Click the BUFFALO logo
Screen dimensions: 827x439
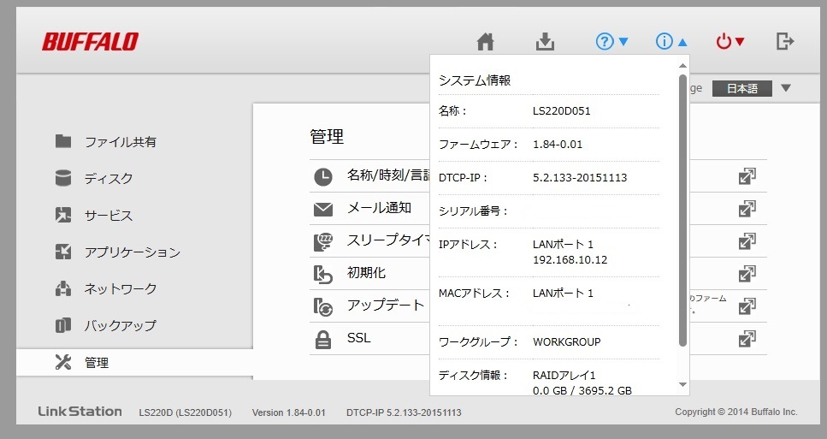[90, 42]
